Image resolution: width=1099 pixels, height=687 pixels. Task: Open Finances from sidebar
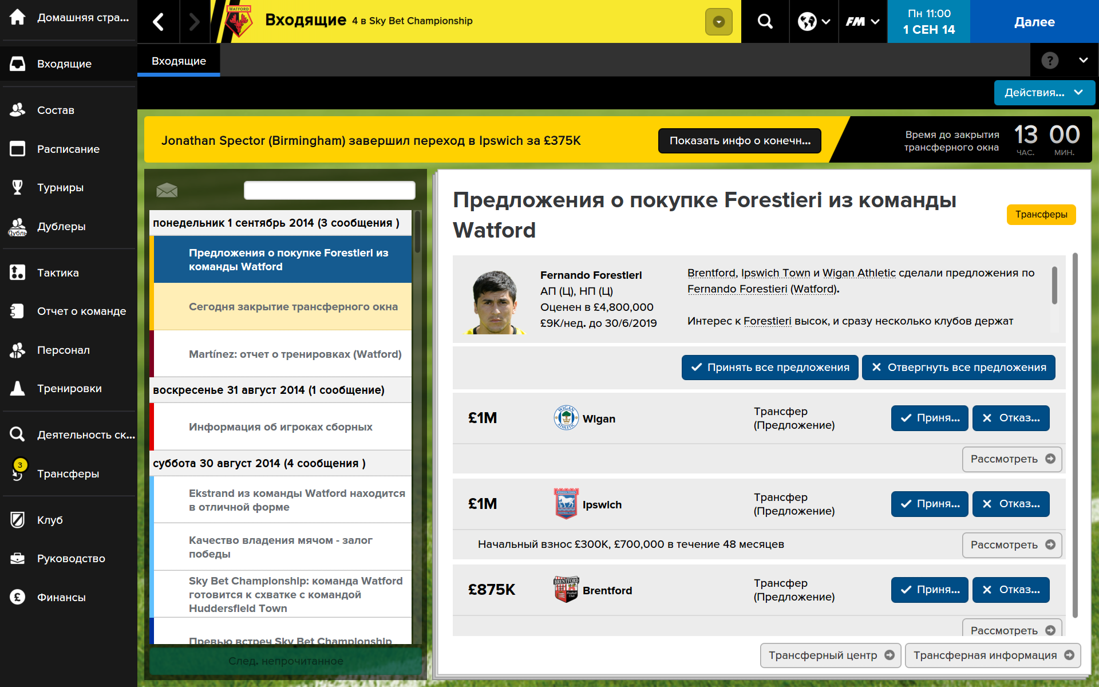(61, 597)
